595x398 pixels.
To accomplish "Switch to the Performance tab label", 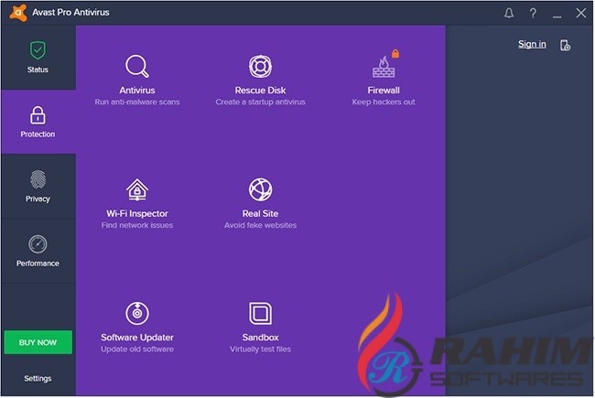I will pos(38,264).
